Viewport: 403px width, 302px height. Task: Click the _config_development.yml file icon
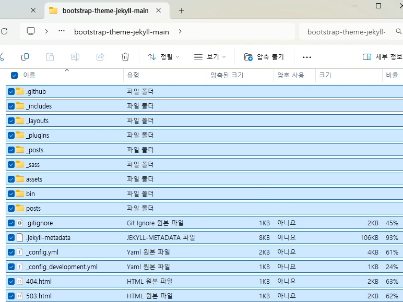(x=20, y=267)
